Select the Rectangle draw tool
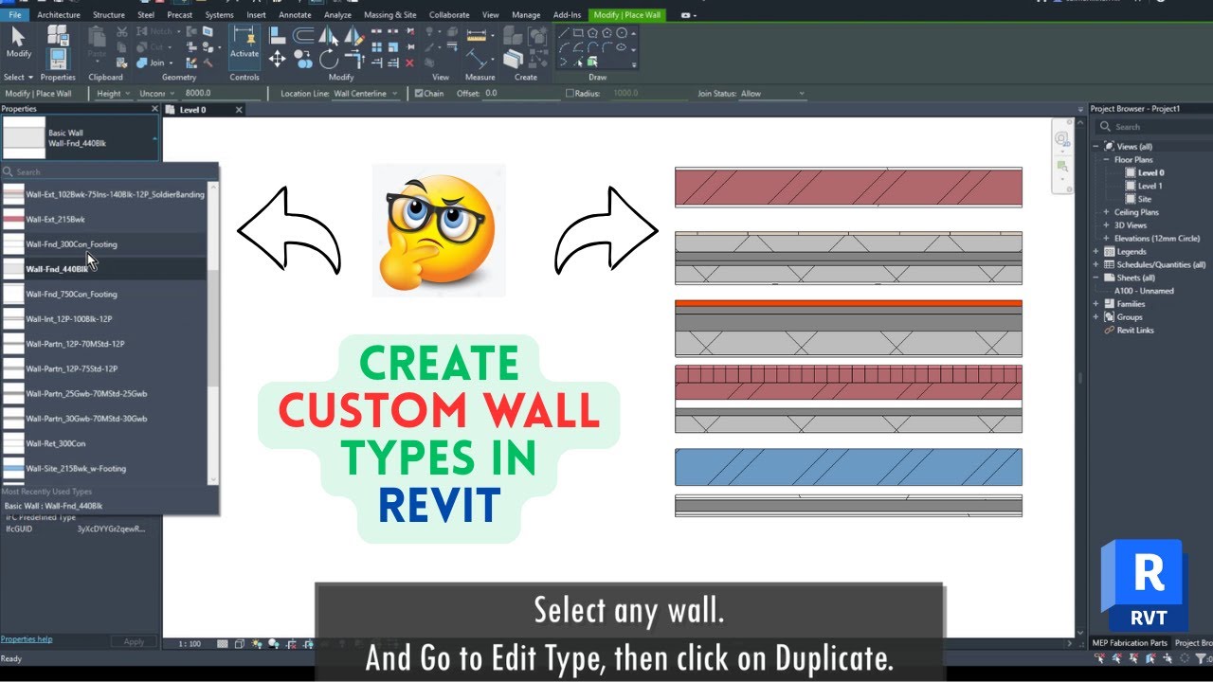Image resolution: width=1213 pixels, height=682 pixels. tap(578, 32)
